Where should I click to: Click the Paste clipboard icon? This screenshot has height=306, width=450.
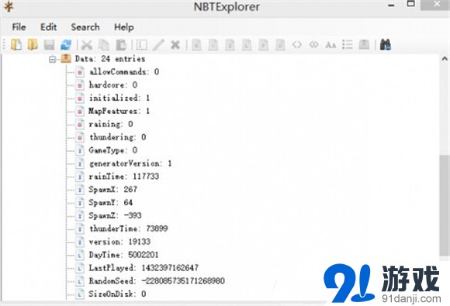[121, 45]
